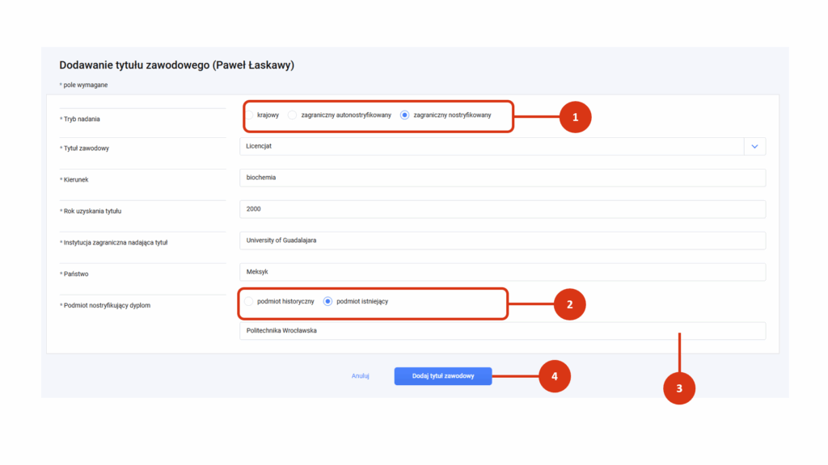
Task: Cancel via the 'Anuluj' link
Action: pyautogui.click(x=360, y=376)
